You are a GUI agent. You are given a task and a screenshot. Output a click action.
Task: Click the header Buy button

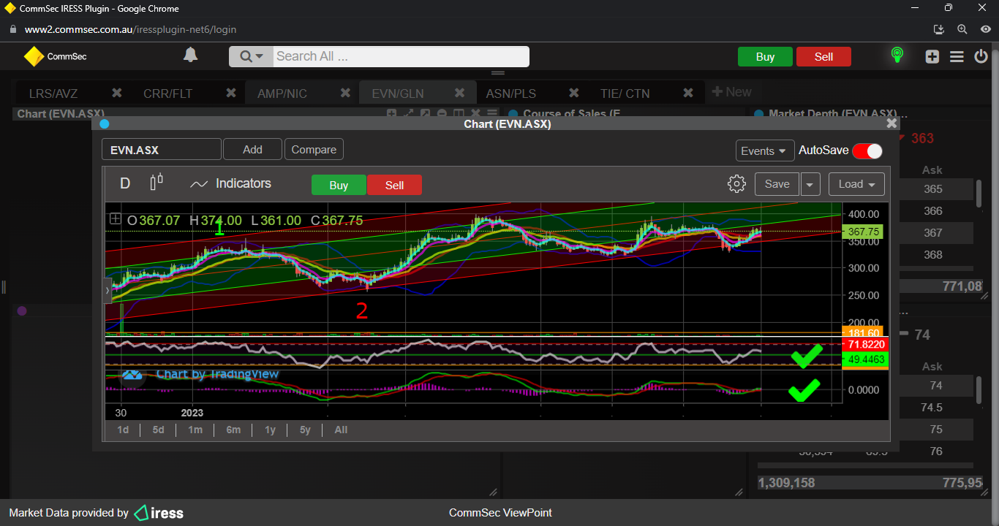tap(765, 57)
